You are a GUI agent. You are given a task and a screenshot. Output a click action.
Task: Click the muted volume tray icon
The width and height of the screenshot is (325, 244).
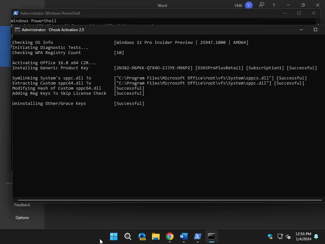288,236
